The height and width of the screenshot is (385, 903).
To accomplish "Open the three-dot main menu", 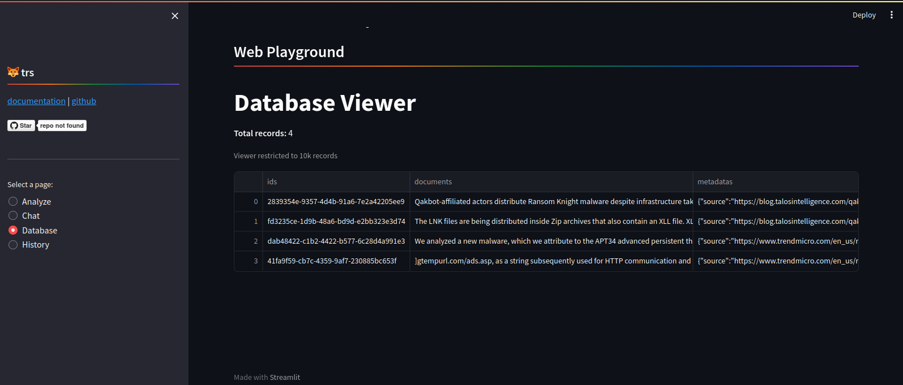I will tap(891, 15).
